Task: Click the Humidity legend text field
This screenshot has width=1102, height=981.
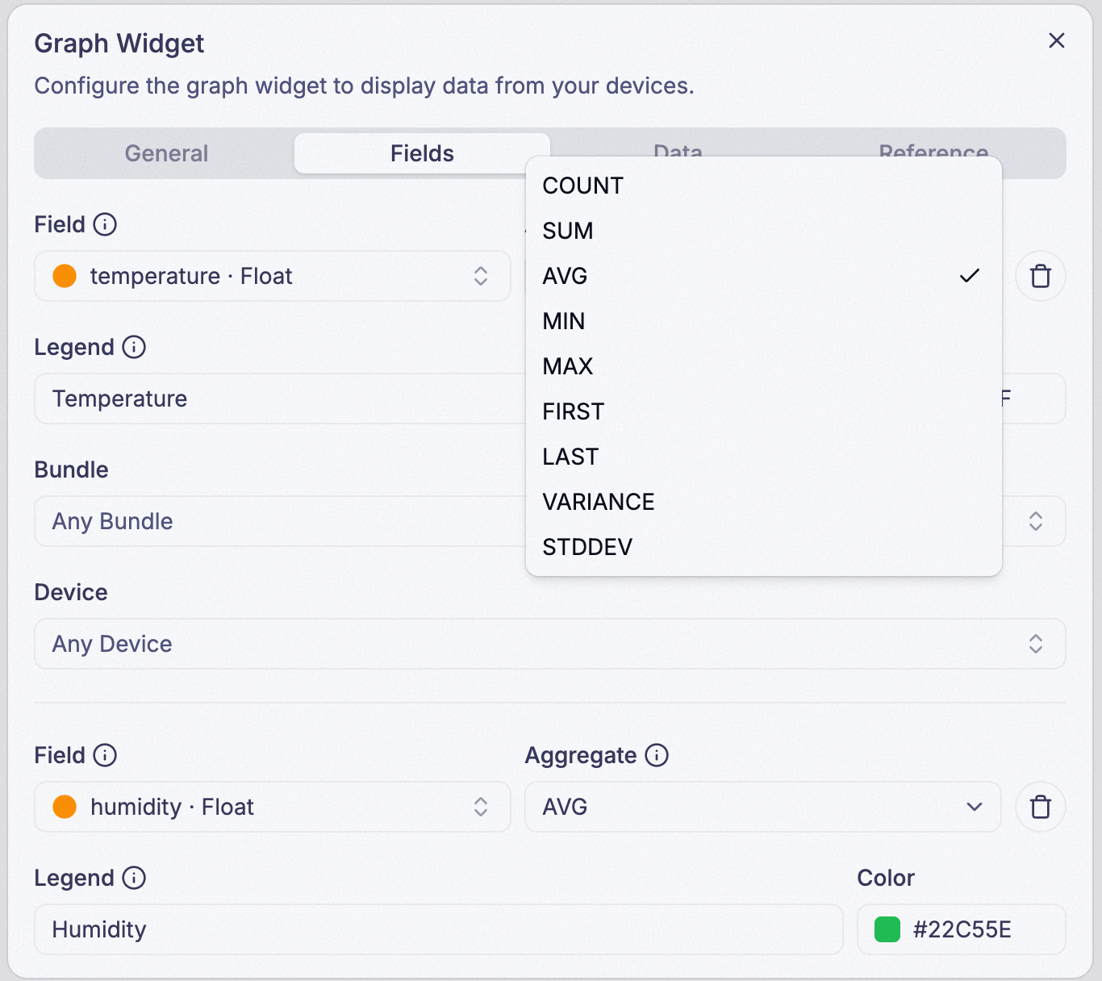Action: (439, 929)
